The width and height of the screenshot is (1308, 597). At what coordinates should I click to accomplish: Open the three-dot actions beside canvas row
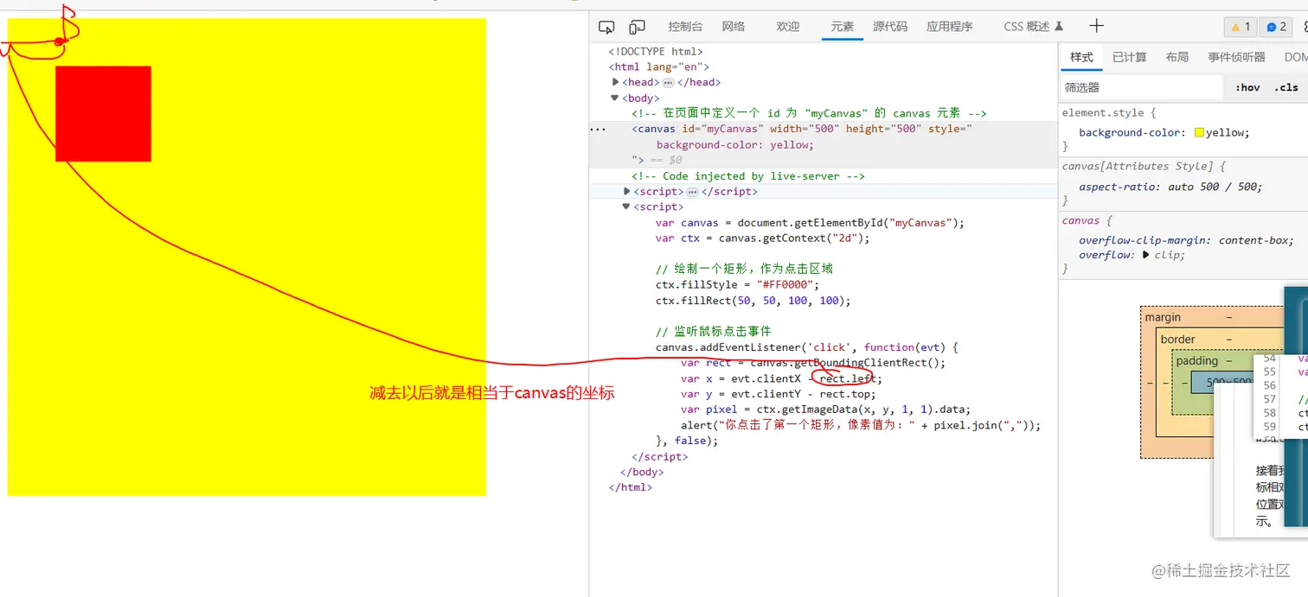(597, 129)
